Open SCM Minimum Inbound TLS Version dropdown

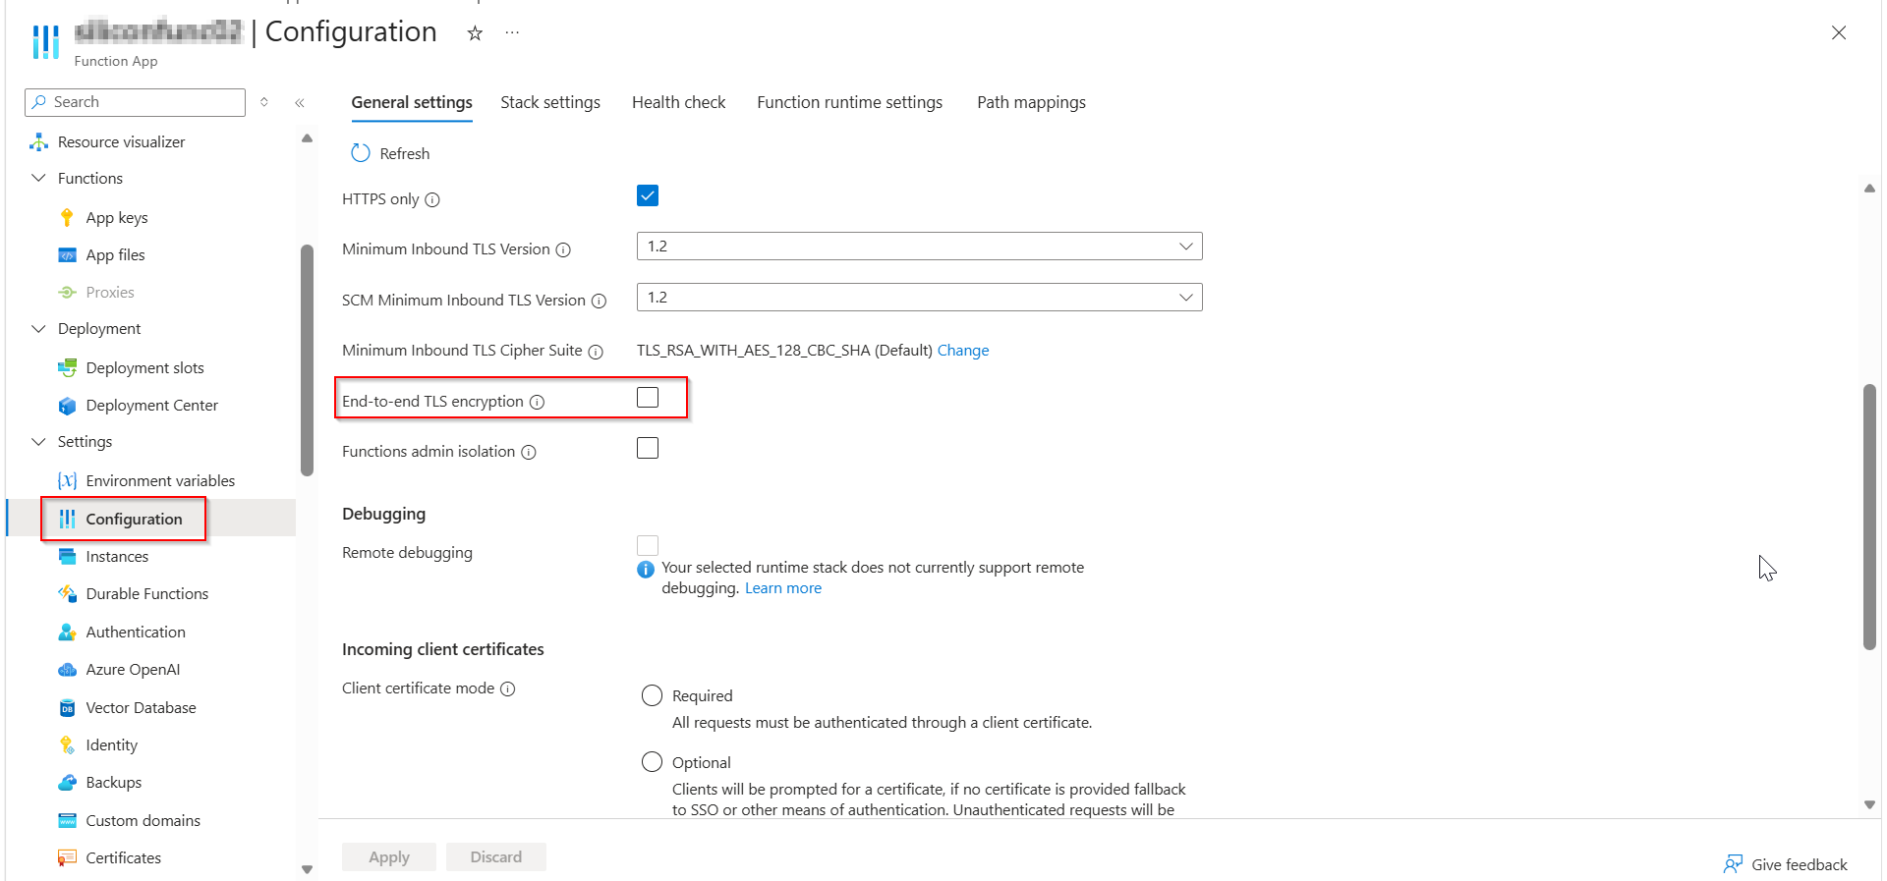(x=919, y=298)
